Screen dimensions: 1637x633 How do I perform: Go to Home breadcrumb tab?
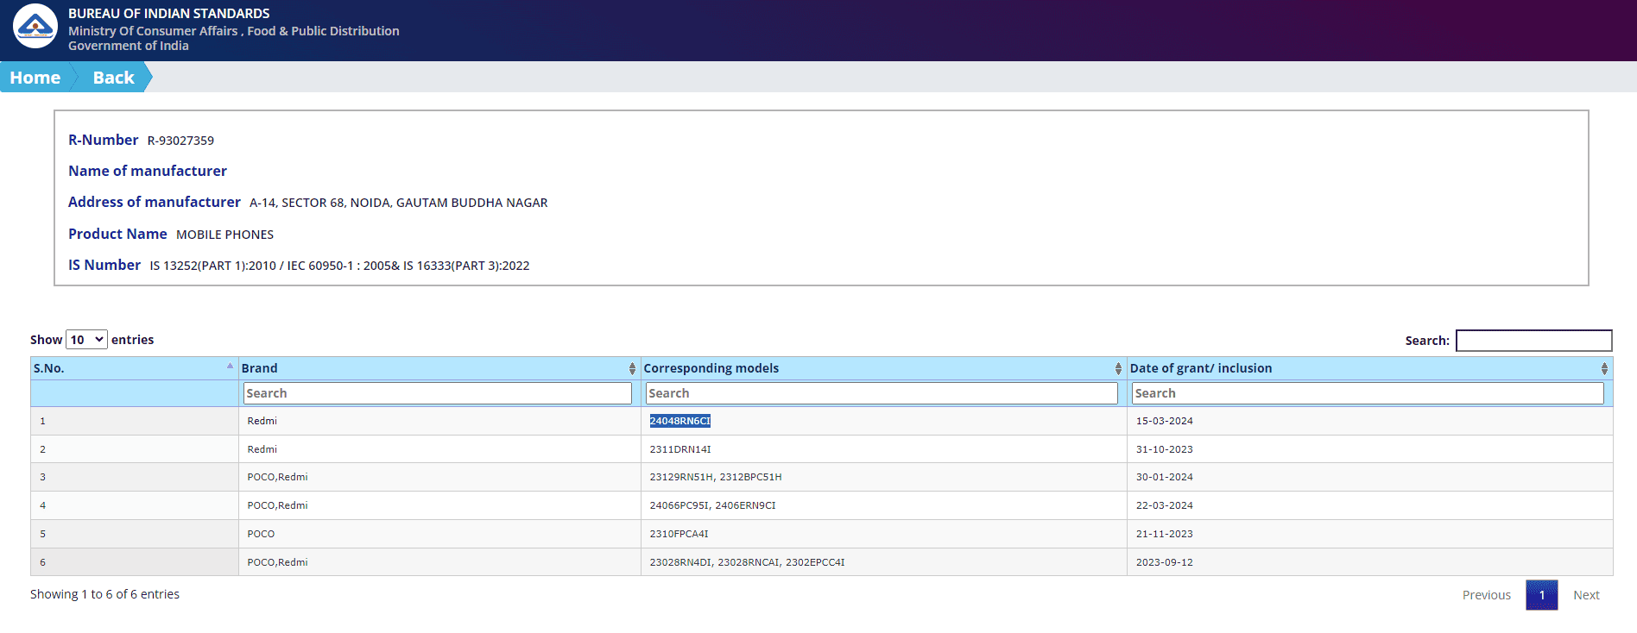(x=35, y=78)
